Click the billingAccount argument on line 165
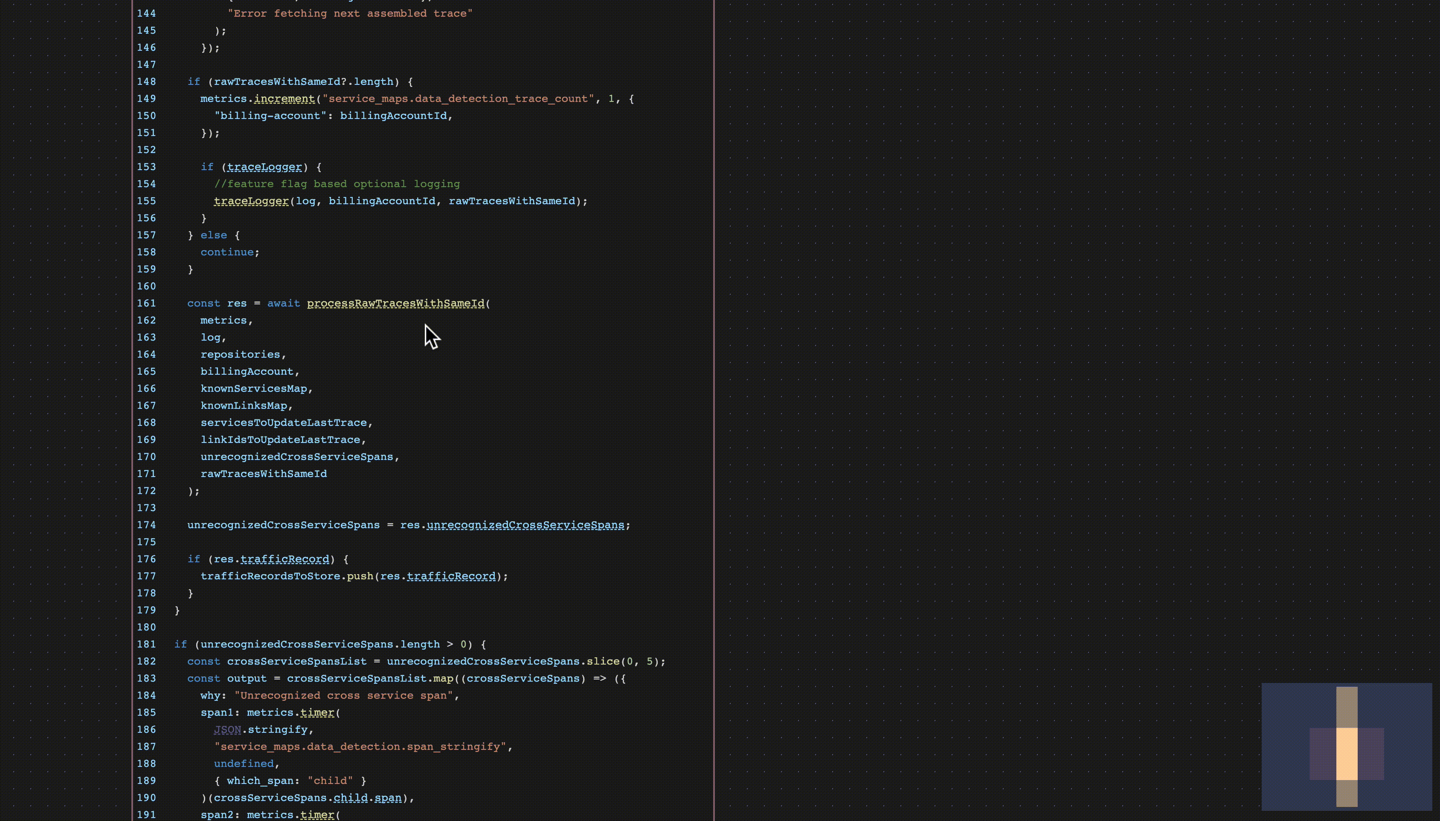This screenshot has width=1440, height=821. click(x=247, y=371)
